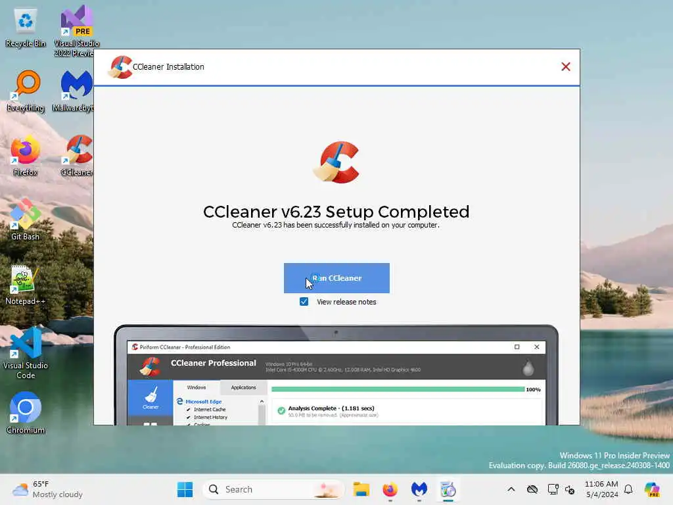The image size is (673, 505).
Task: Select the Notepad++ desktop shortcut
Action: [26, 285]
